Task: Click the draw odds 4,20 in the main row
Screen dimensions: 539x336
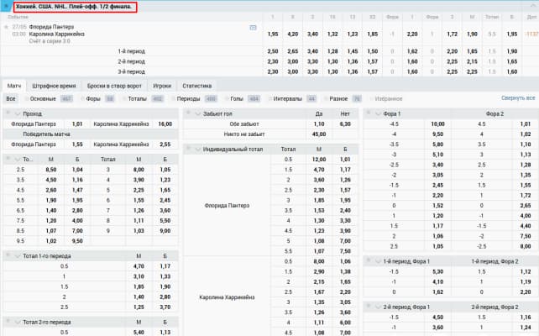Action: [292, 34]
